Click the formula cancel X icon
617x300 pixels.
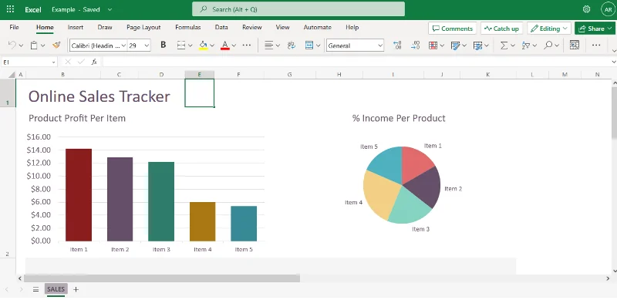[68, 62]
